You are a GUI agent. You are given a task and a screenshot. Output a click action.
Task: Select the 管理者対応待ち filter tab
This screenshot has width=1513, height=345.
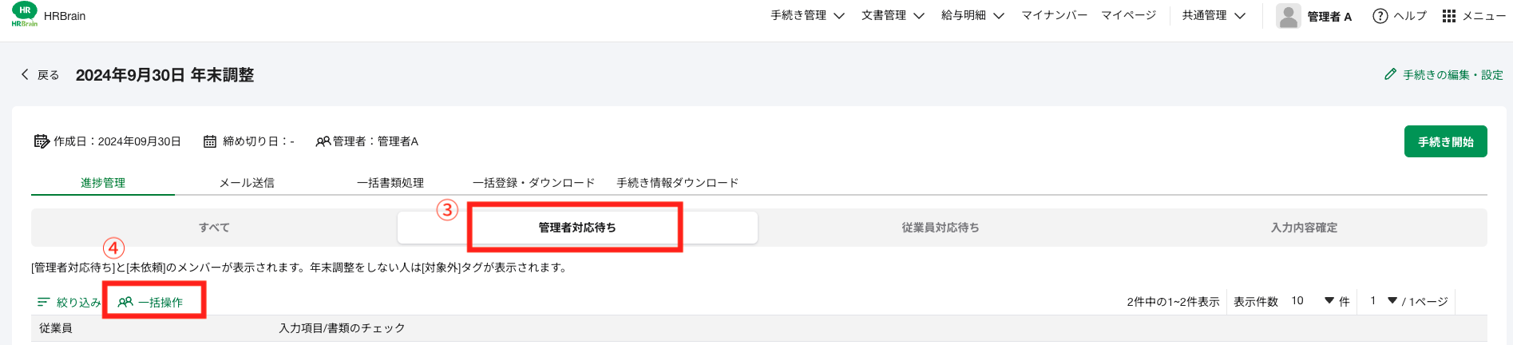point(576,228)
